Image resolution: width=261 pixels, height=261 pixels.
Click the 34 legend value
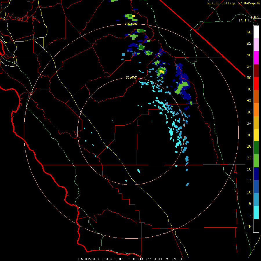point(249,124)
